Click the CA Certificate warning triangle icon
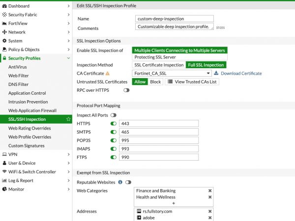The image size is (295, 221). click(x=108, y=74)
